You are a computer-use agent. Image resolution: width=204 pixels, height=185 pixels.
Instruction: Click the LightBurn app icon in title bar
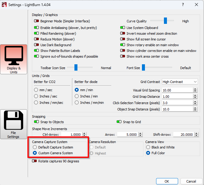click(x=4, y=5)
